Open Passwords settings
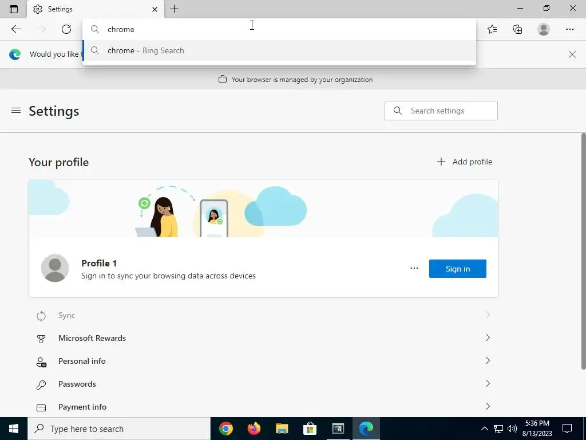Image resolution: width=586 pixels, height=440 pixels. tap(263, 384)
